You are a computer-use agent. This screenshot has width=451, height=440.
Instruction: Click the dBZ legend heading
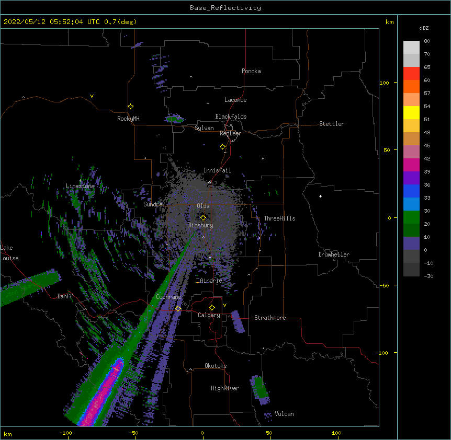(424, 28)
